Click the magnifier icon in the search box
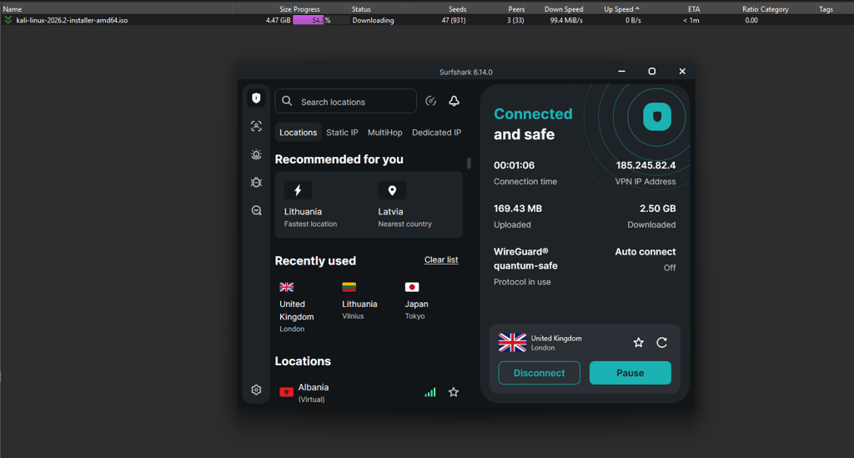Screen dimensions: 854x458 (287, 101)
